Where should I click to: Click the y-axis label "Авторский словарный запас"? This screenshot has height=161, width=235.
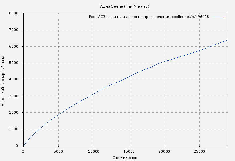tap(3, 79)
